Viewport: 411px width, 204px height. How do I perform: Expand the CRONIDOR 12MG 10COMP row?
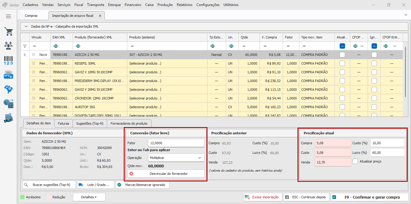tap(34, 98)
